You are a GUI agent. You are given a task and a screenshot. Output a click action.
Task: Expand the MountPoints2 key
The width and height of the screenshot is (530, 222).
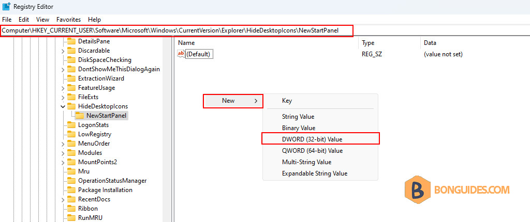coord(63,162)
